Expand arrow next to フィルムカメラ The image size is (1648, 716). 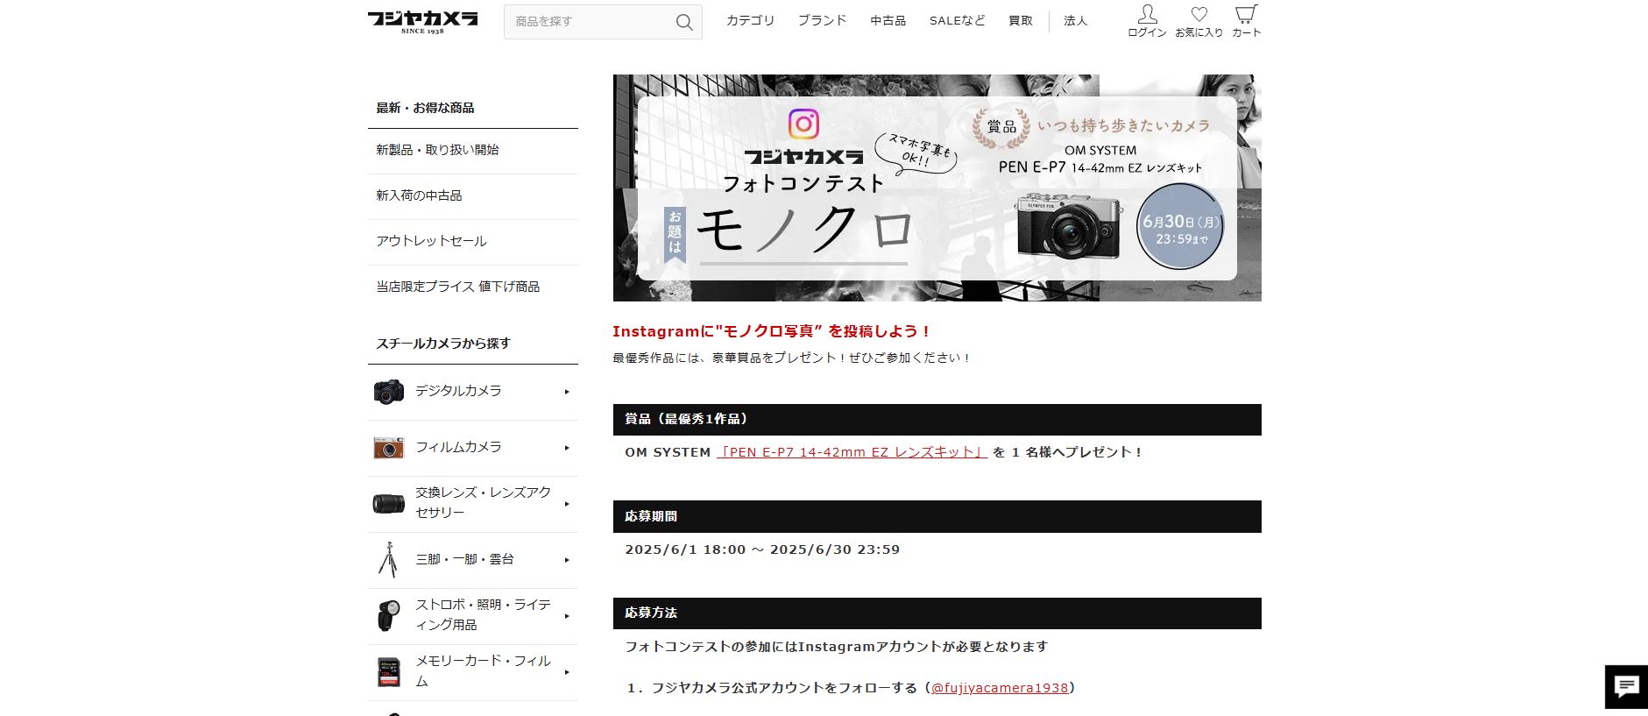point(567,448)
